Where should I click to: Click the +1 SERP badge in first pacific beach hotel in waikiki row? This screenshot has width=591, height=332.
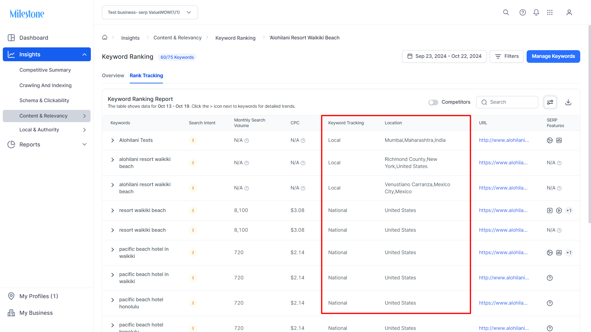tap(569, 253)
